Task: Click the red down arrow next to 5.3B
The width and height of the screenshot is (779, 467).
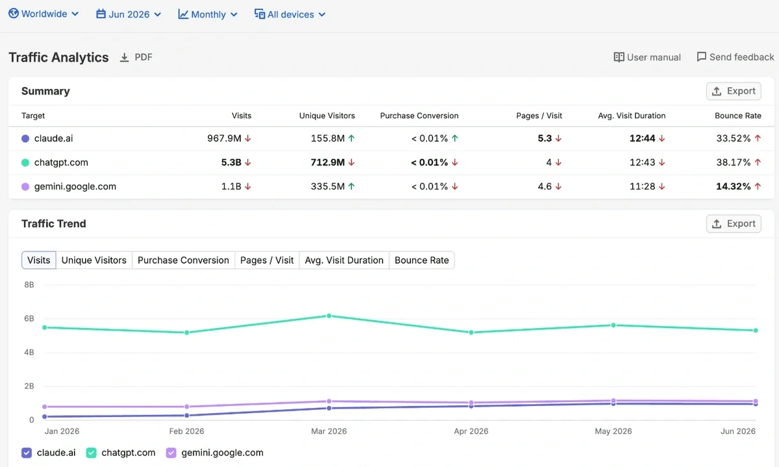Action: click(x=248, y=162)
